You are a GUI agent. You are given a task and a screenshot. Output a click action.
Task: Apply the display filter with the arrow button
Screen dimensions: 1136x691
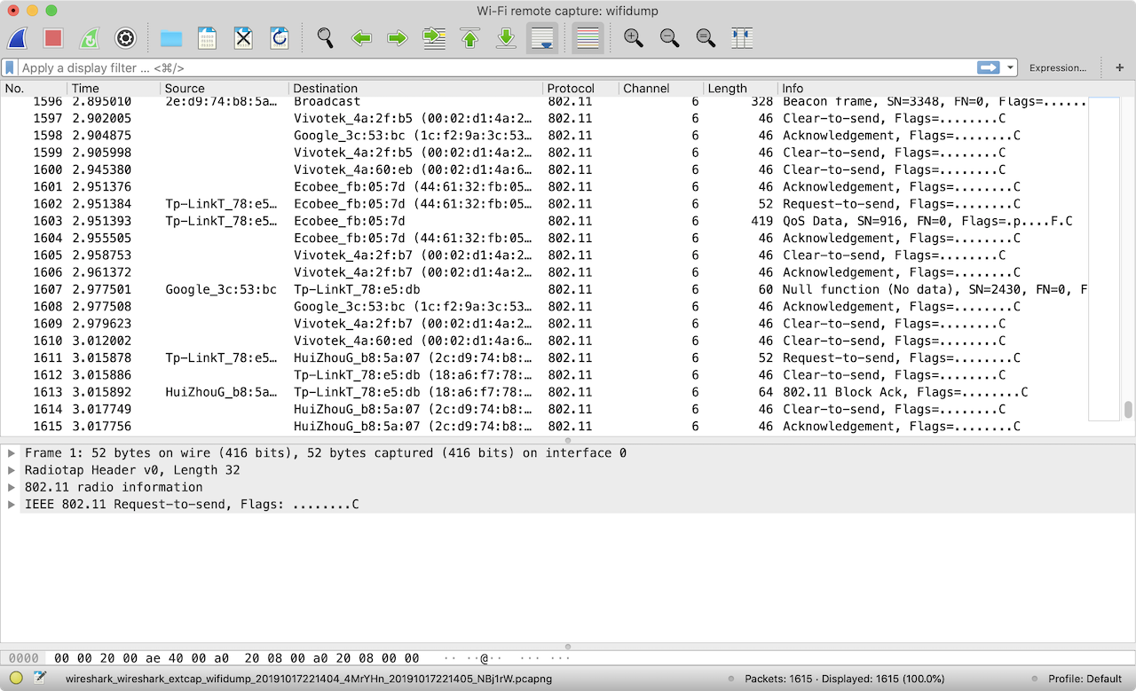988,67
